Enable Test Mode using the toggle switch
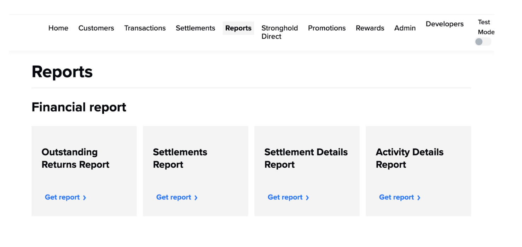Image resolution: width=522 pixels, height=247 pixels. click(x=483, y=42)
